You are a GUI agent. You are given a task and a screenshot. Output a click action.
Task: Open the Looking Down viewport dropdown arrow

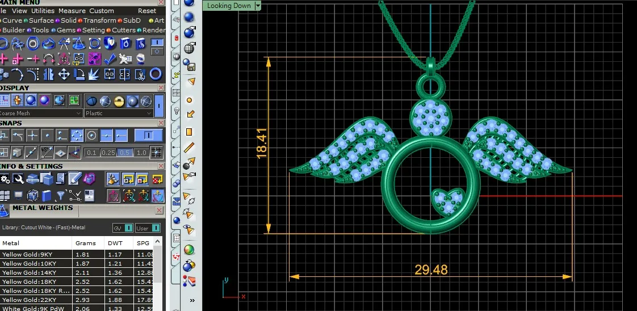[x=258, y=6]
